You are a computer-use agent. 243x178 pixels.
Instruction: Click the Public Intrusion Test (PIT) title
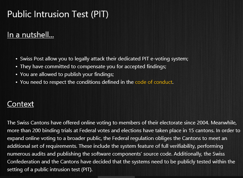pyautogui.click(x=58, y=14)
